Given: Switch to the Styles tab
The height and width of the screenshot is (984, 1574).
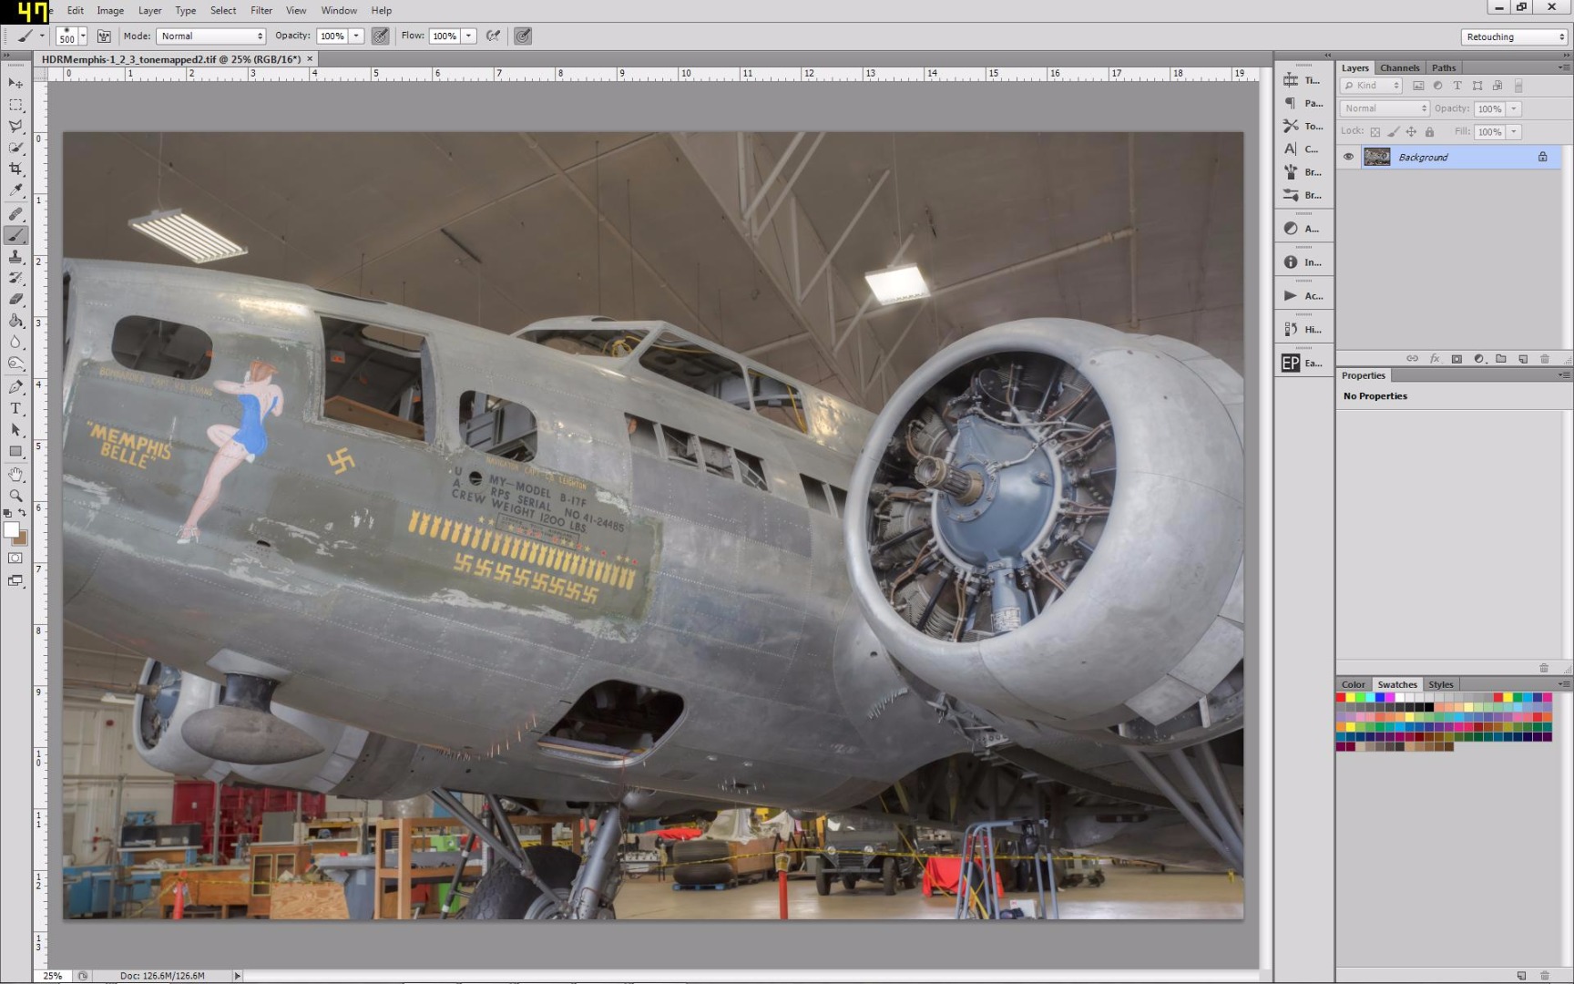Looking at the screenshot, I should 1440,684.
